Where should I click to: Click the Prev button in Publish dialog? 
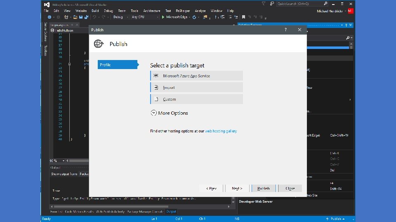click(211, 188)
